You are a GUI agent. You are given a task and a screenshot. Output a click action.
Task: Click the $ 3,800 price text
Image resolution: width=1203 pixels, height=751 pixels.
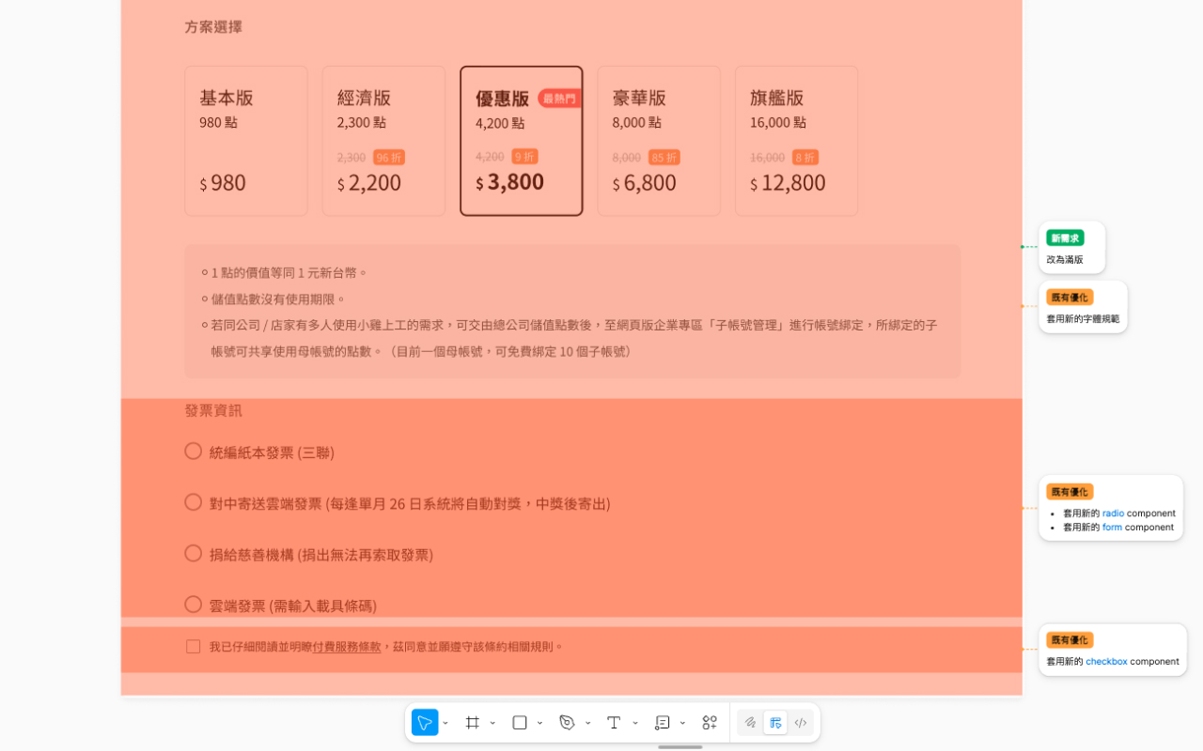click(509, 182)
